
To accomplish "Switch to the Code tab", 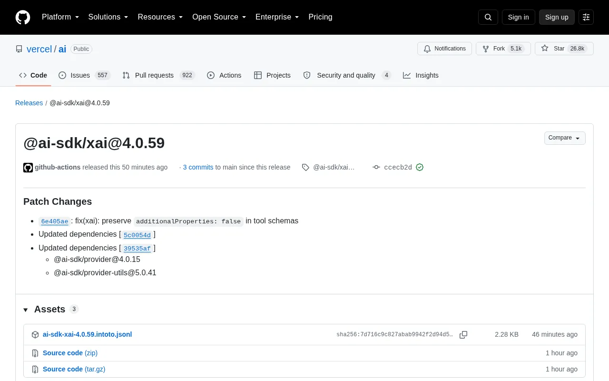I will click(33, 75).
